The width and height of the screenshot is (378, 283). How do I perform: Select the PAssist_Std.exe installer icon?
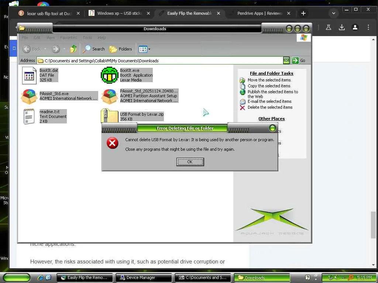pos(29,96)
